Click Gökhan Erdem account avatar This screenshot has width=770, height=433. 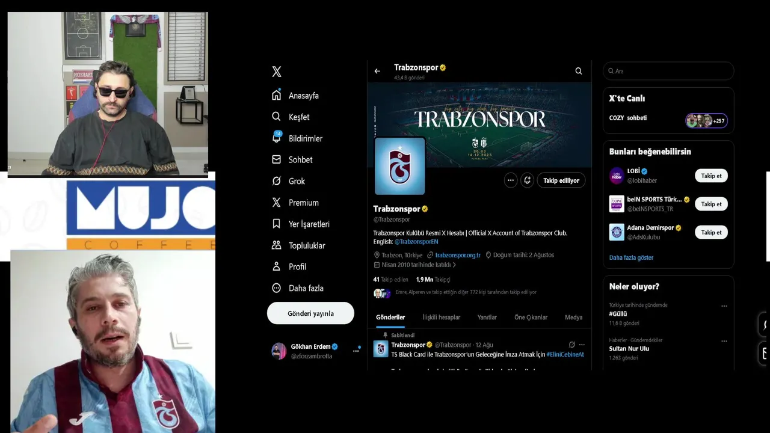[279, 351]
